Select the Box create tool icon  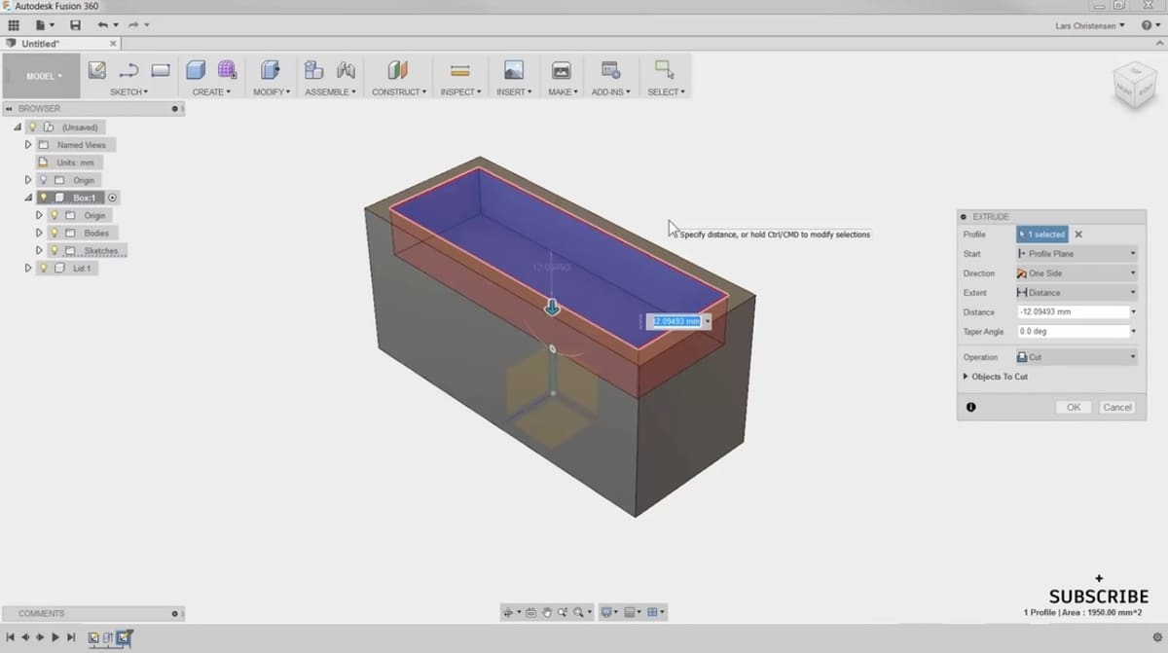(196, 70)
